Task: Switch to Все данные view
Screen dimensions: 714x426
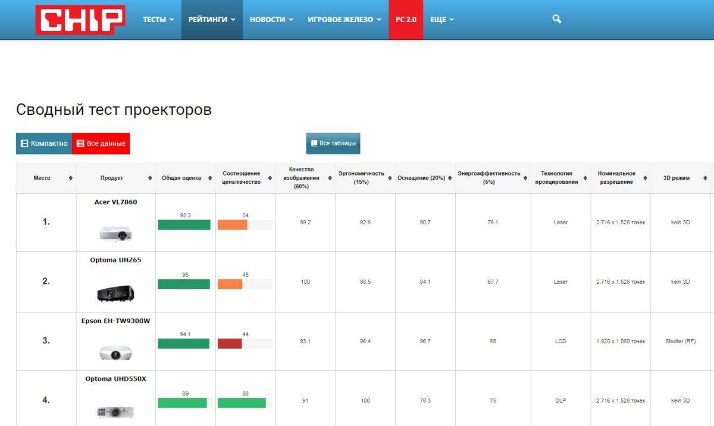Action: tap(101, 143)
